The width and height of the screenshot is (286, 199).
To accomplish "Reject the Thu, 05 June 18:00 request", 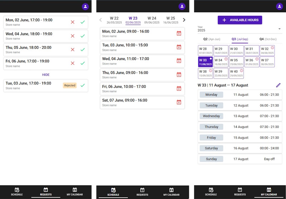I will 73,50.
